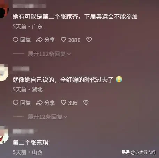The image size is (159, 158).
Task: Dislike the Hubei comment via broken heart
Action: click(x=86, y=102)
